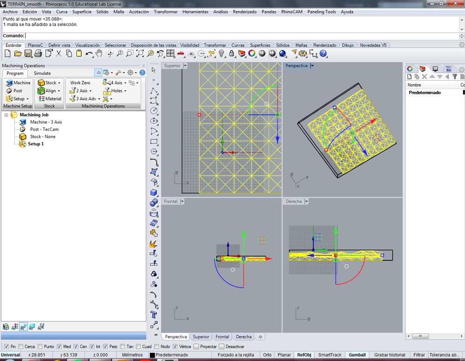465x361 pixels.
Task: Open the RhinoCAM menu
Action: 292,12
